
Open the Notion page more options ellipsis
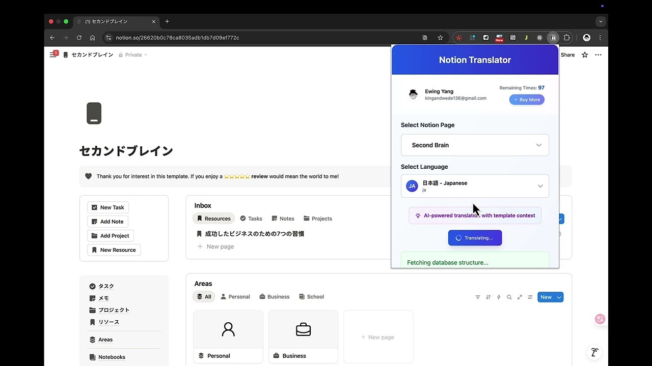pyautogui.click(x=598, y=55)
